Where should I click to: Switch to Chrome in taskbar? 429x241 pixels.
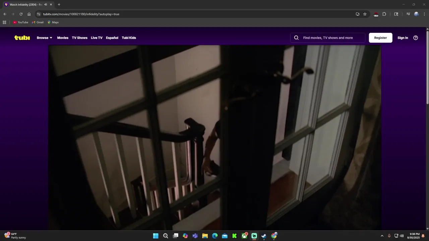[x=274, y=236]
